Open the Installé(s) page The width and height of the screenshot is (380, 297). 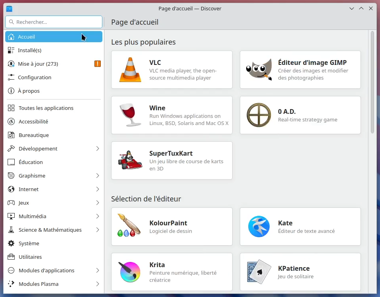point(29,50)
